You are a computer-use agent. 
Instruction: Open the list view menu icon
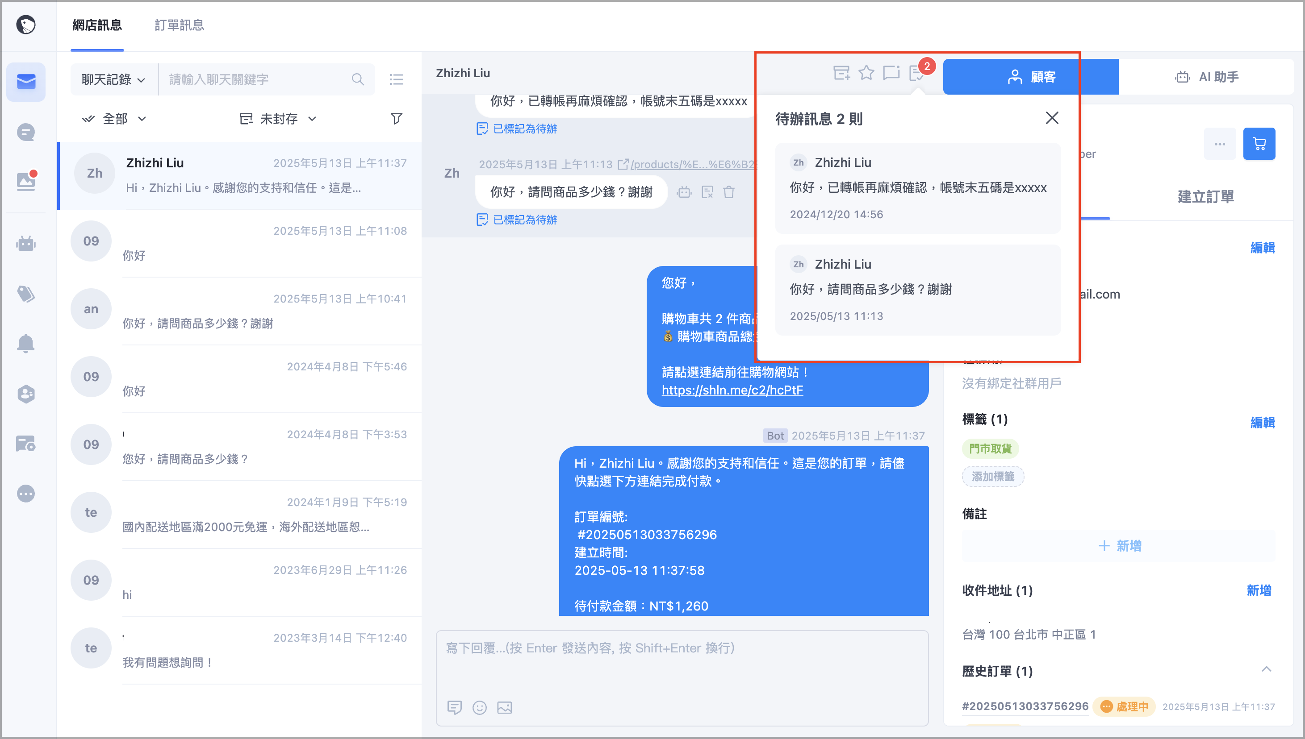pyautogui.click(x=396, y=79)
